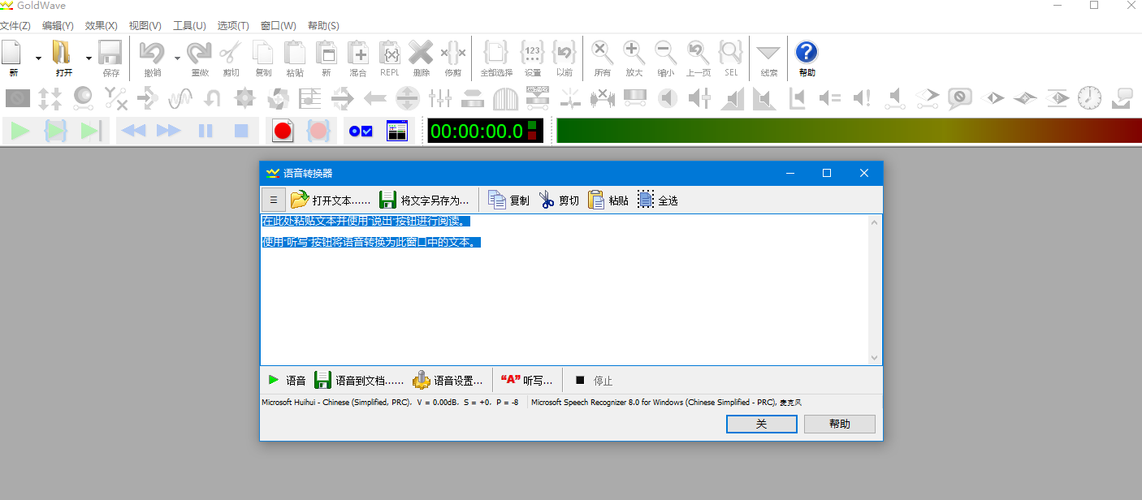Open the 窗口(W) menu

279,26
